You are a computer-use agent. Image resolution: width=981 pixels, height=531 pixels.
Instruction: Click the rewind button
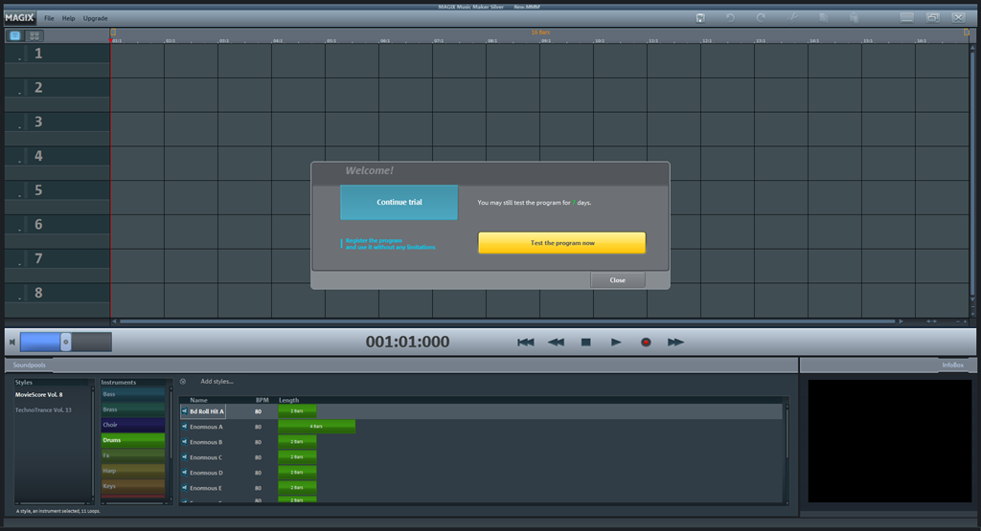point(556,342)
